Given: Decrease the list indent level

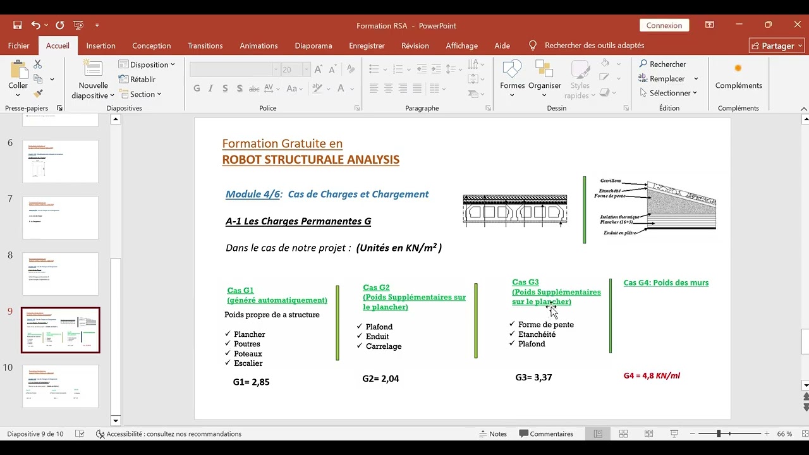Looking at the screenshot, I should [x=423, y=69].
